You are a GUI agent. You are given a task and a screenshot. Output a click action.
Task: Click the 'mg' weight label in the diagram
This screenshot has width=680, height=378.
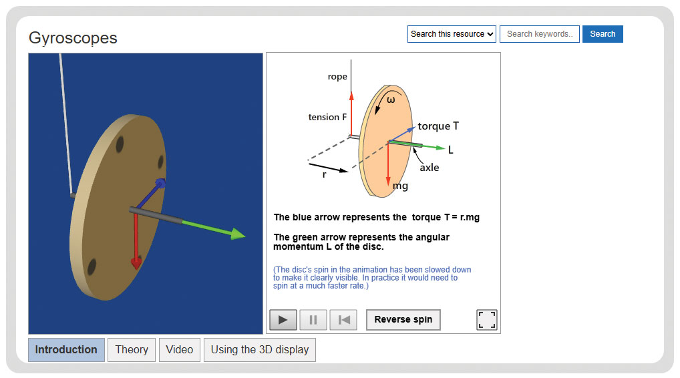pyautogui.click(x=400, y=186)
